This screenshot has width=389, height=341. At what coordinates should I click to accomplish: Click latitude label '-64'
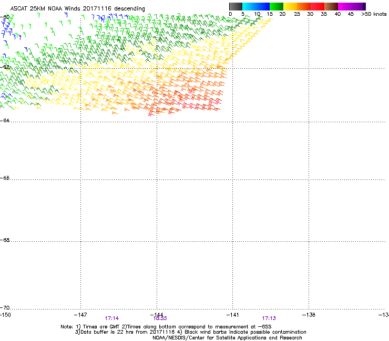pos(5,121)
